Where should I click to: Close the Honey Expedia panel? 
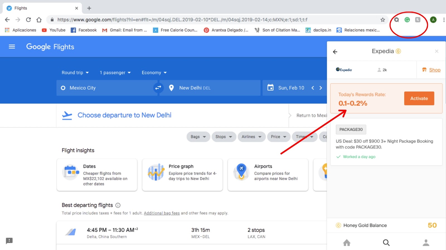pyautogui.click(x=437, y=51)
